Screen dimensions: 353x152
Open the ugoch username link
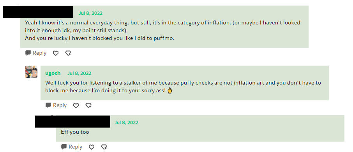[x=53, y=73]
